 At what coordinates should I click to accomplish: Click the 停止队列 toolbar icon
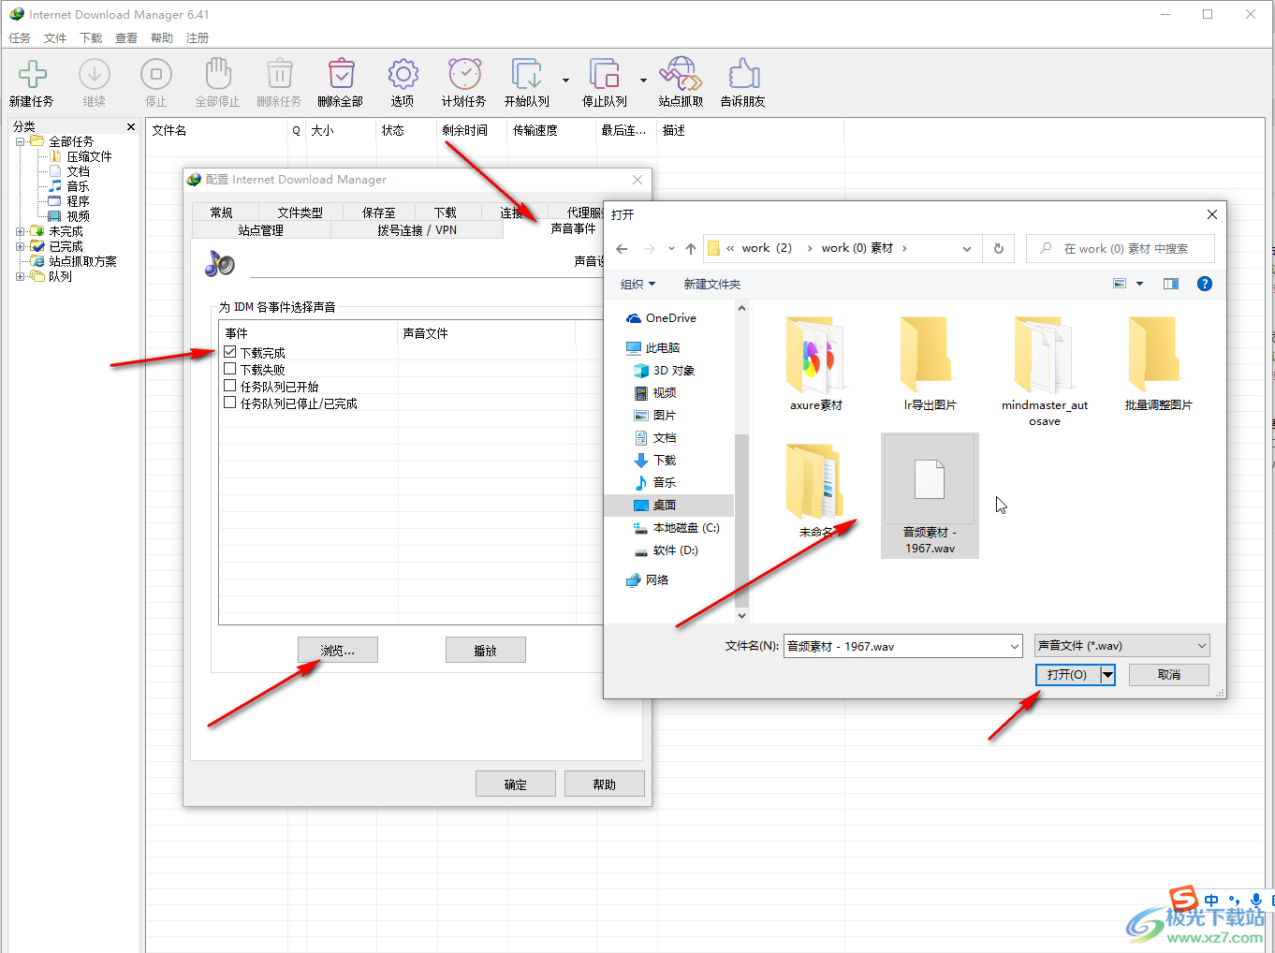[605, 74]
